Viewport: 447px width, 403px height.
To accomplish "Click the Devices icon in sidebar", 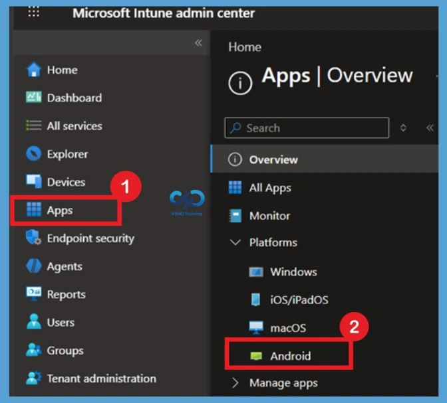I will 34,181.
